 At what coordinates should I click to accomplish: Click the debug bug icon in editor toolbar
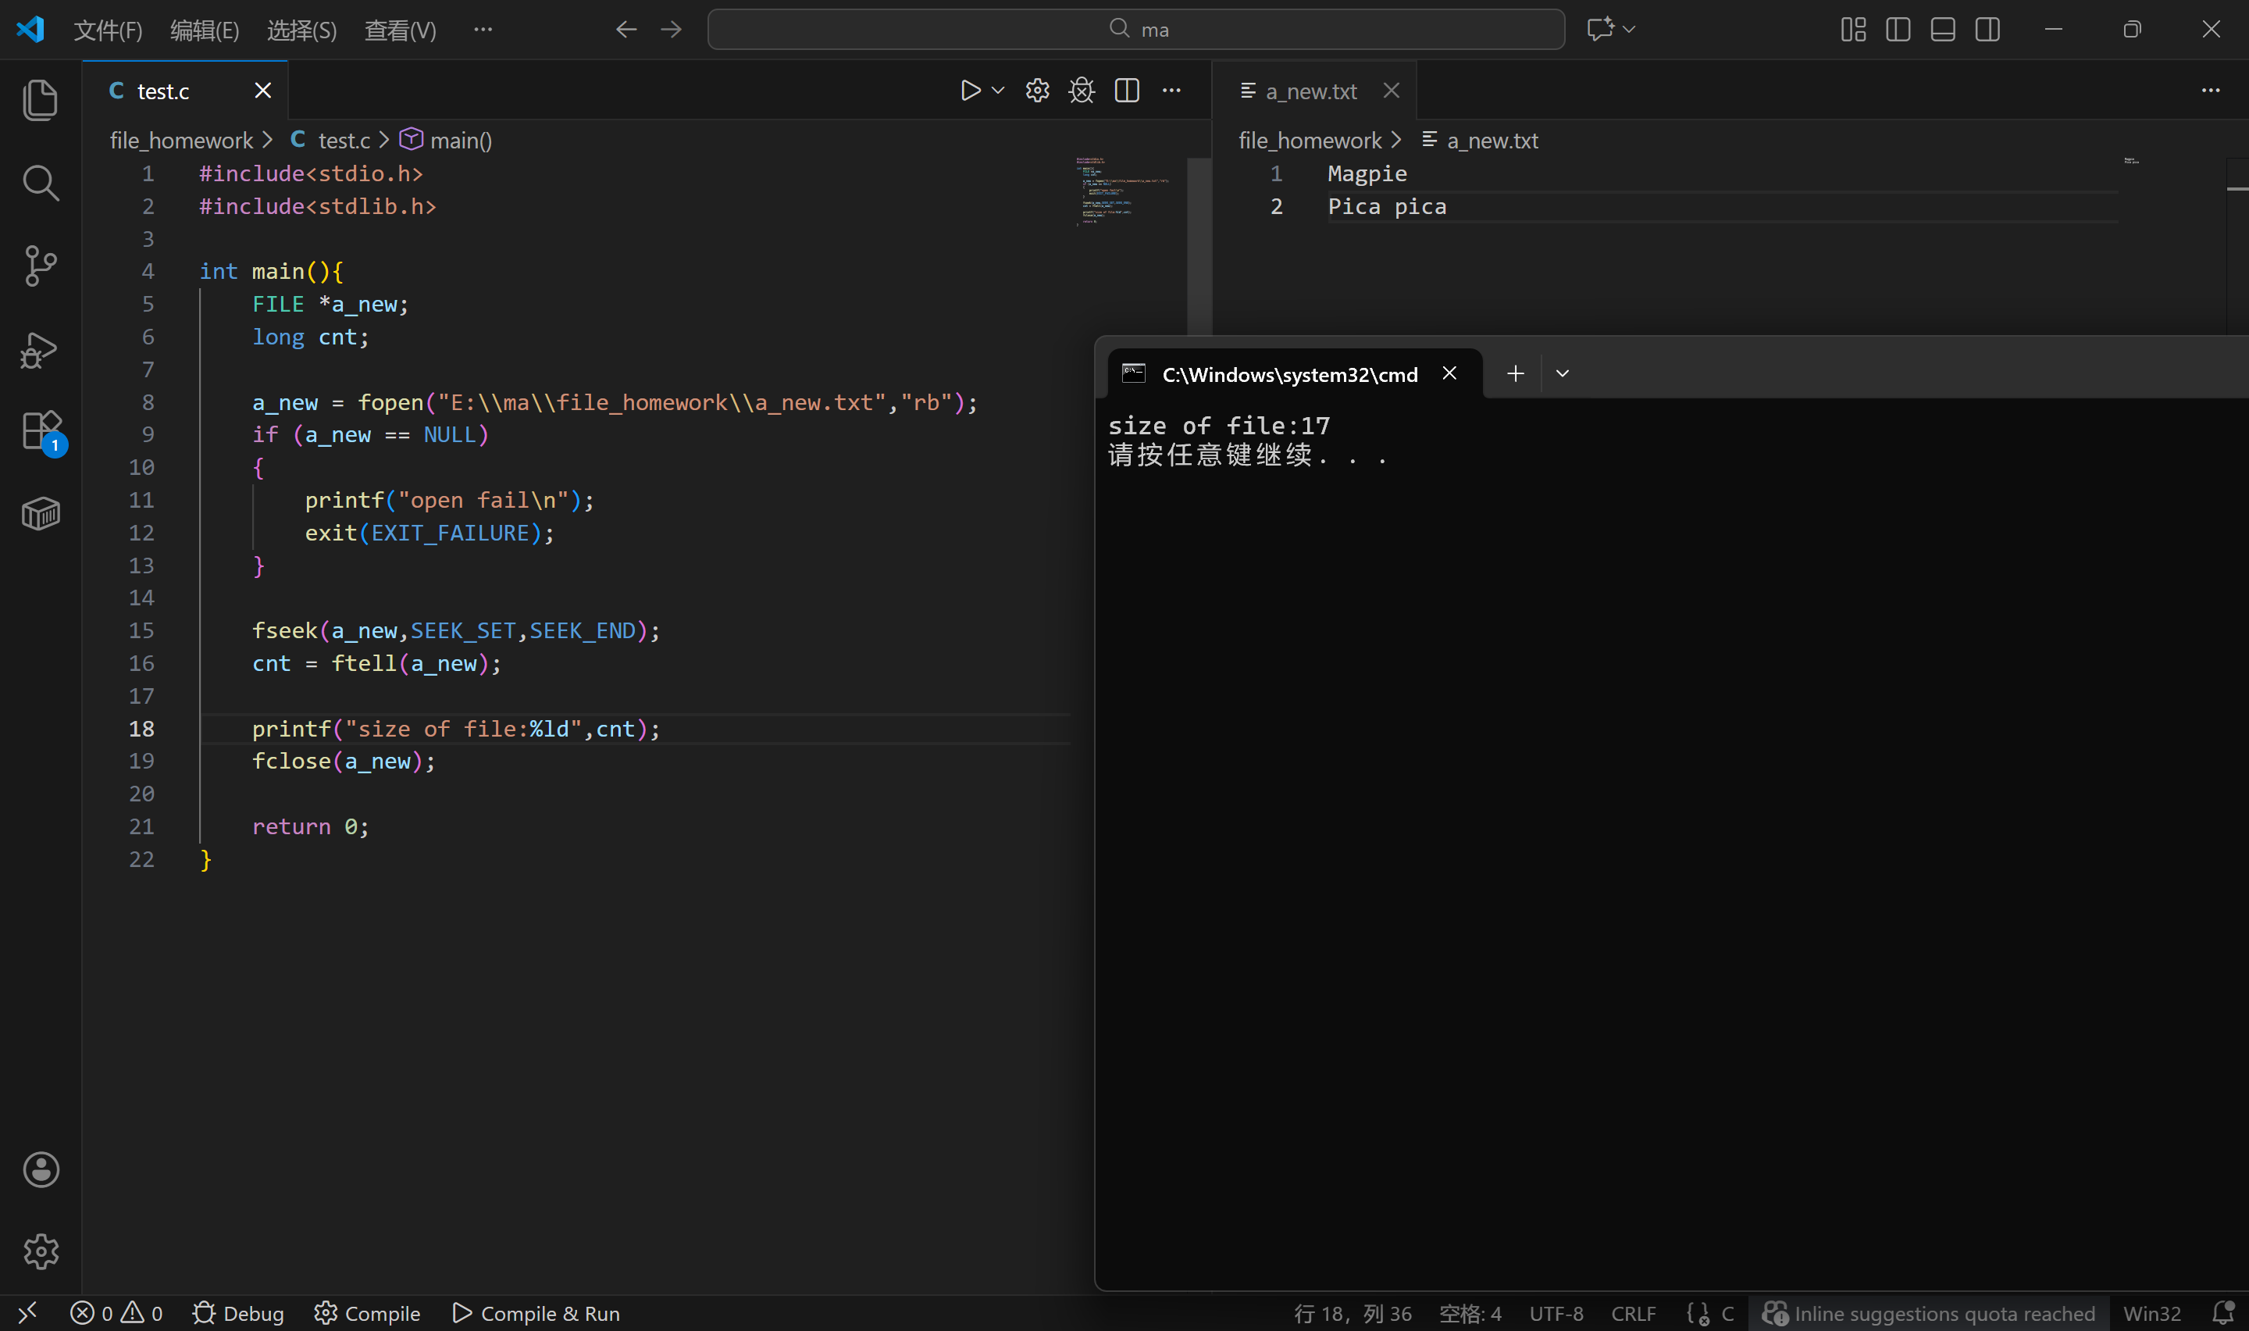[1082, 91]
